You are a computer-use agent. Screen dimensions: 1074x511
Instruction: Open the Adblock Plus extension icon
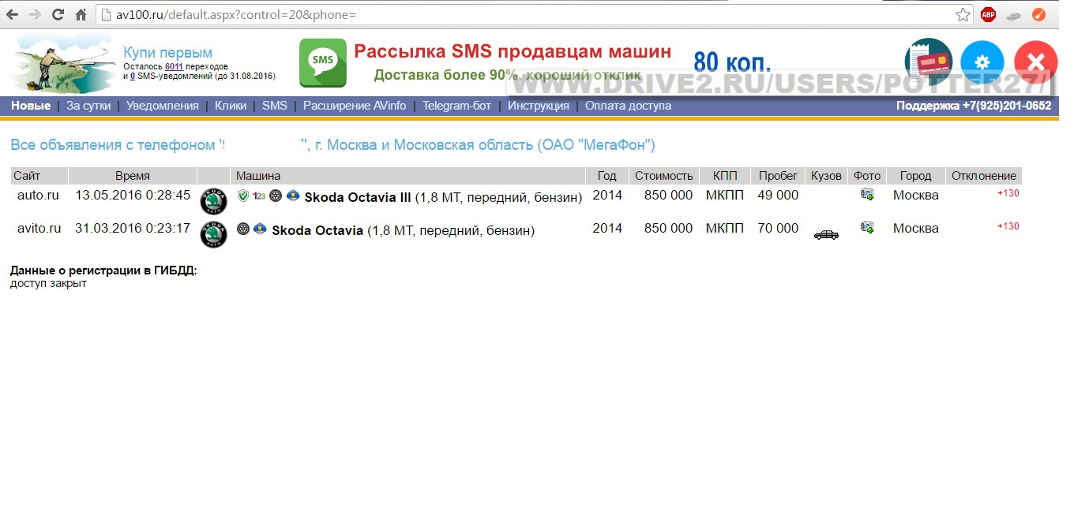click(x=988, y=14)
